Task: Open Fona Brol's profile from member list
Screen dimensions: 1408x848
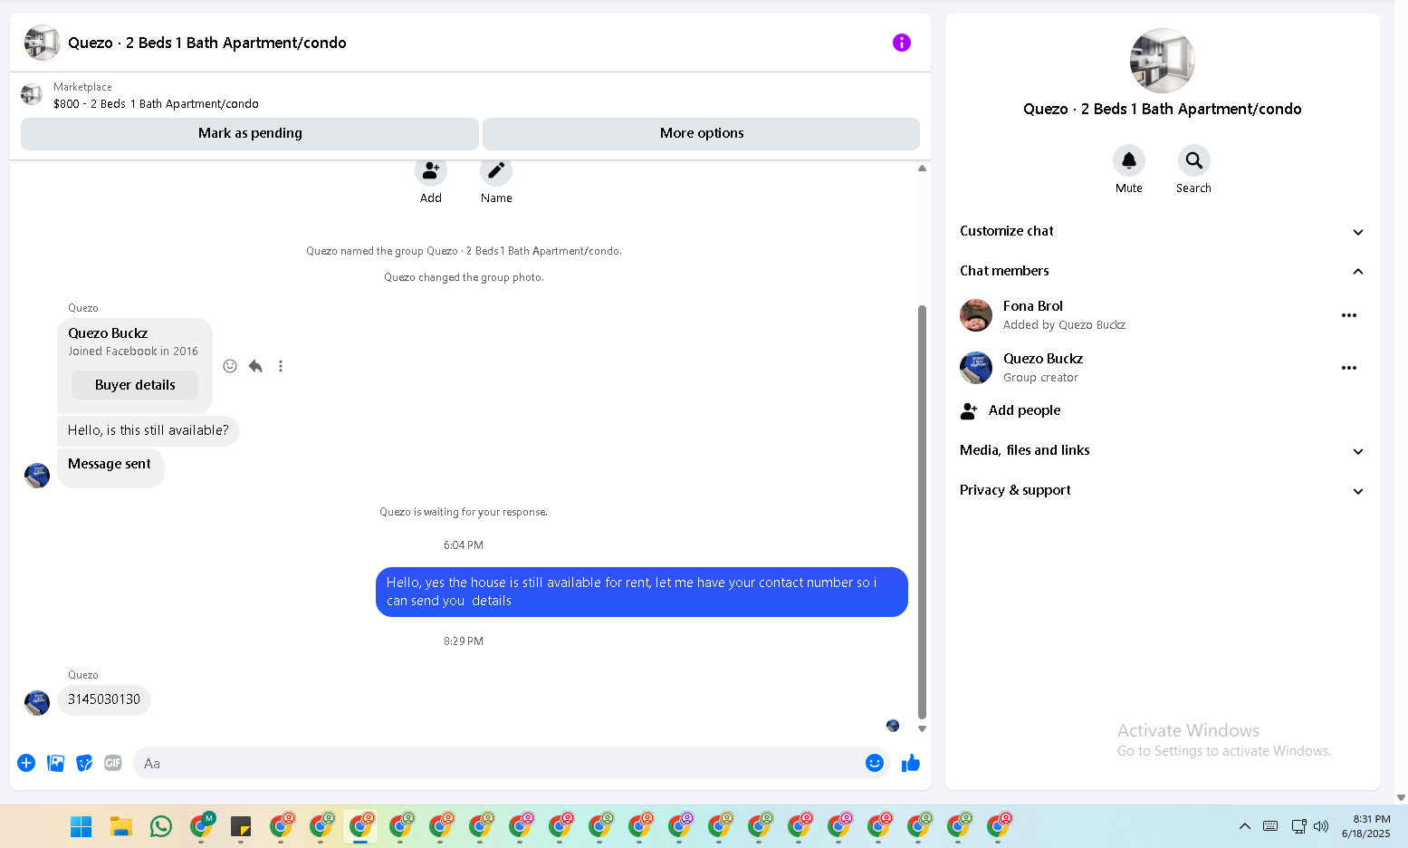Action: click(x=1033, y=306)
